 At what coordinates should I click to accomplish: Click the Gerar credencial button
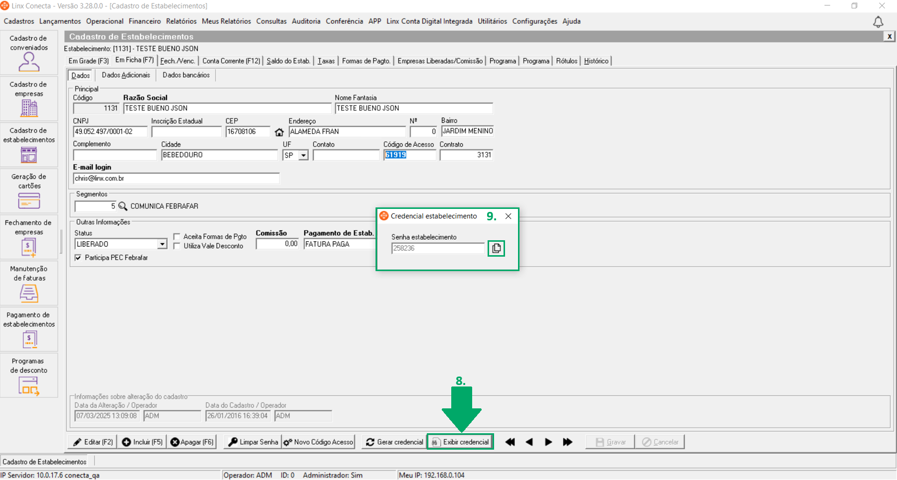(x=394, y=442)
